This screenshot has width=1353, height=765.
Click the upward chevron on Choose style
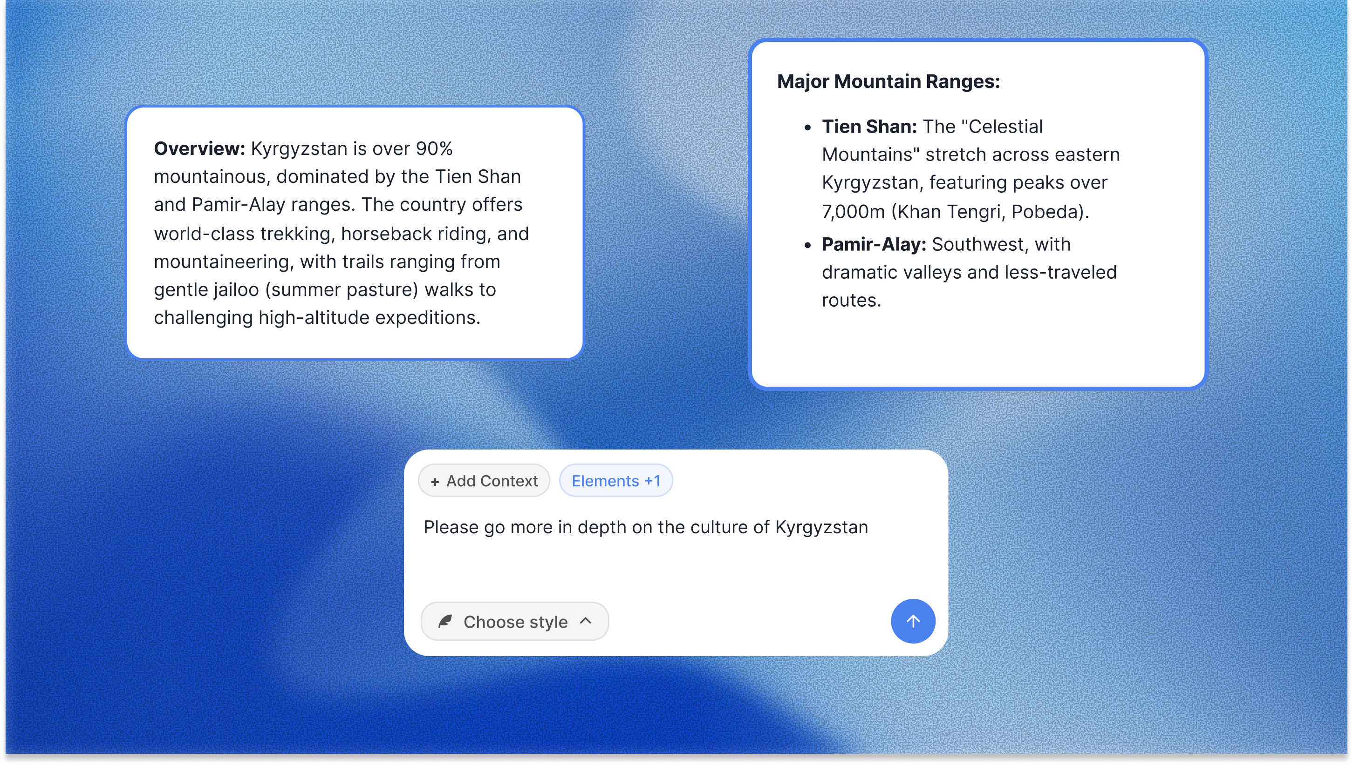[586, 621]
